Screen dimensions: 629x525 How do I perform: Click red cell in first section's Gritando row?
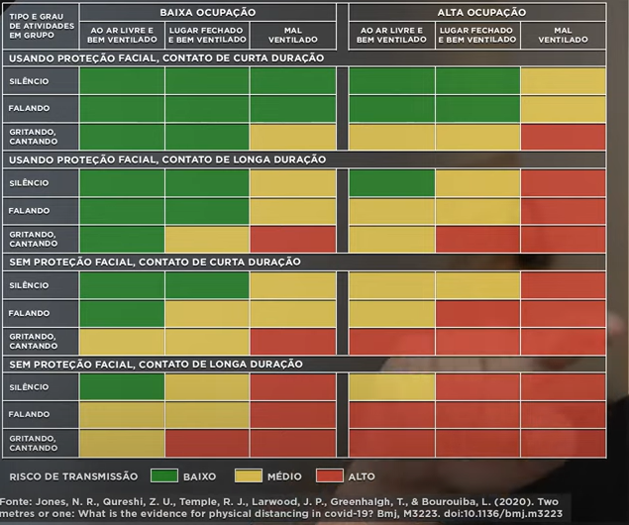(x=562, y=136)
